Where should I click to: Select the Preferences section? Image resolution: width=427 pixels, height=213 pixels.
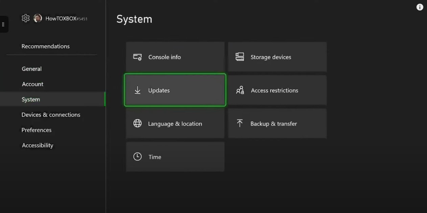click(37, 130)
